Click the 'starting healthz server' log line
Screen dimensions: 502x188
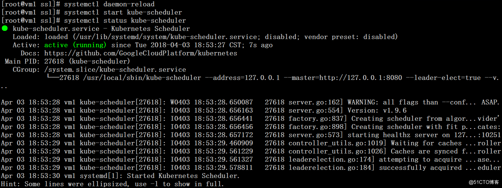pos(251,135)
